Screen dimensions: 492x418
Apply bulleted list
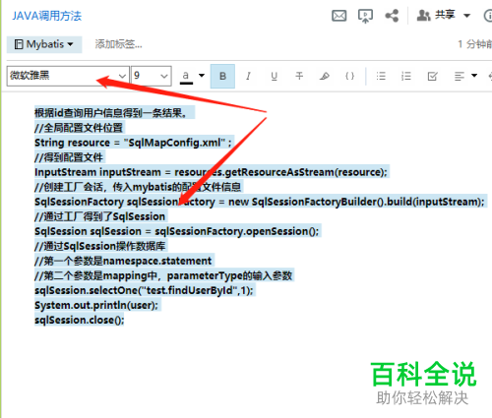(381, 77)
